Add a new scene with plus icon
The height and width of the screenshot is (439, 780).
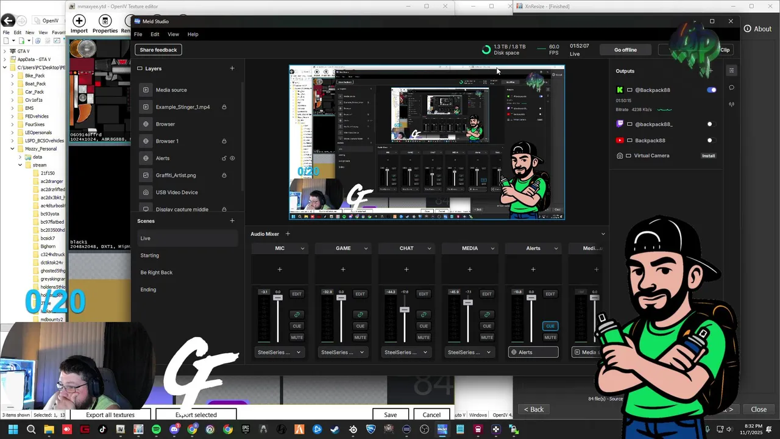pyautogui.click(x=232, y=221)
